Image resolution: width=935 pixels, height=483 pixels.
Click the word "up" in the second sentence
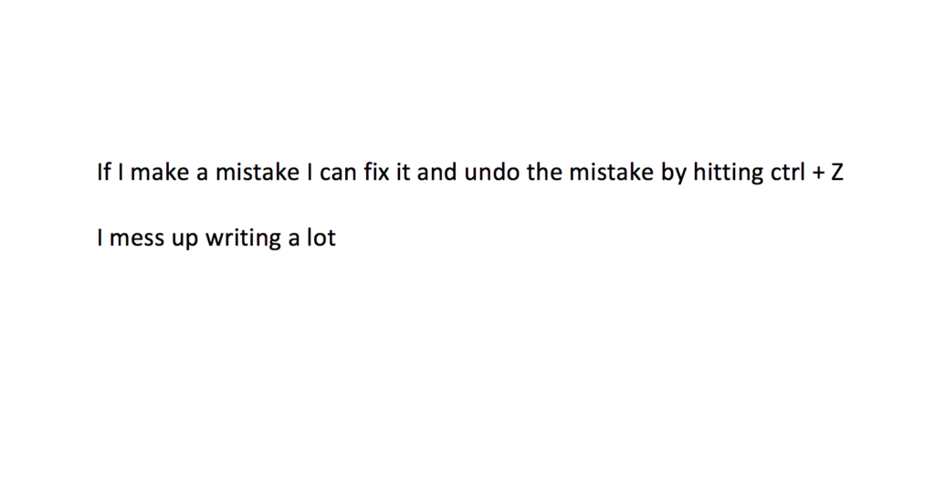coord(184,240)
